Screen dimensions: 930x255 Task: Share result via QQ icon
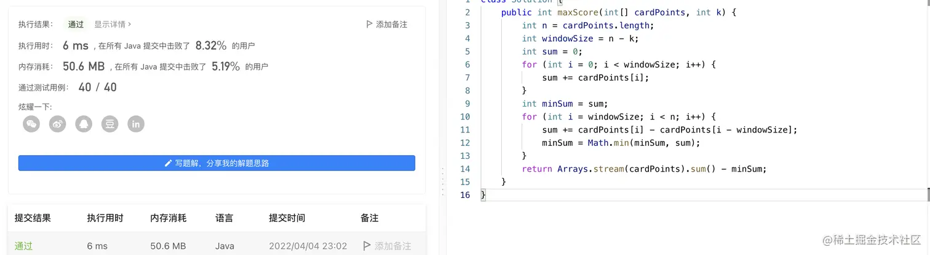84,124
